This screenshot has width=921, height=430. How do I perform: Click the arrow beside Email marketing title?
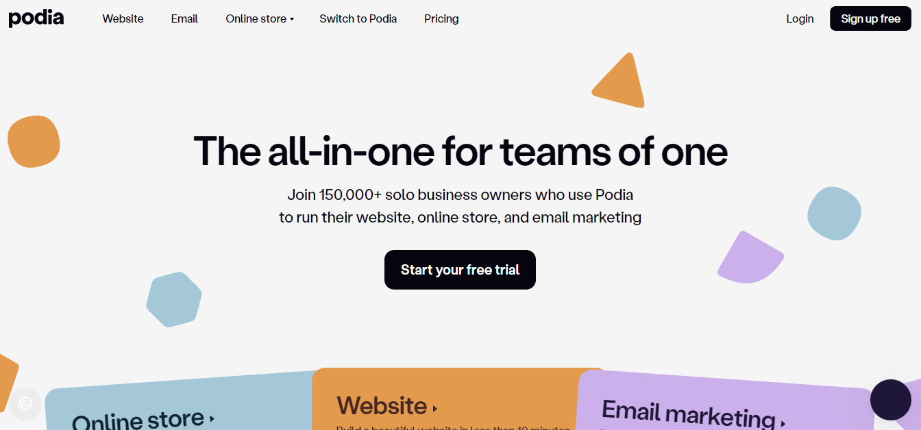point(783,423)
